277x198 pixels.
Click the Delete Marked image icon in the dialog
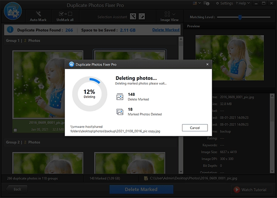[x=120, y=97]
